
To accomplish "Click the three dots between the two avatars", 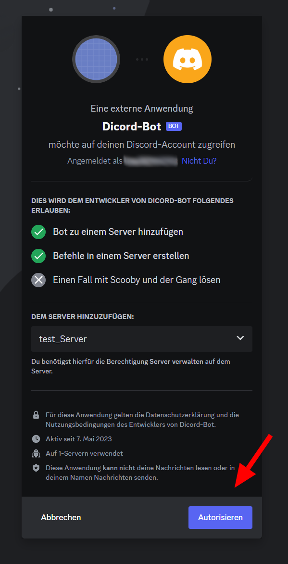I will (x=142, y=59).
